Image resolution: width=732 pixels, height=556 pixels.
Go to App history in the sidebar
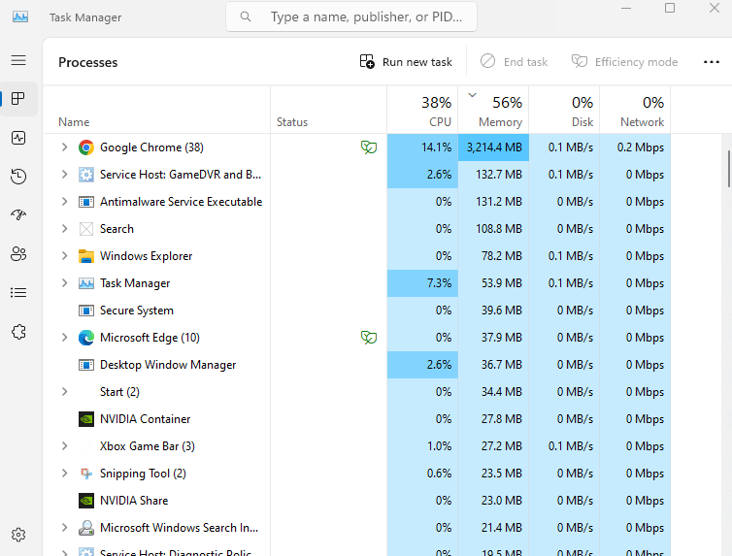tap(18, 177)
